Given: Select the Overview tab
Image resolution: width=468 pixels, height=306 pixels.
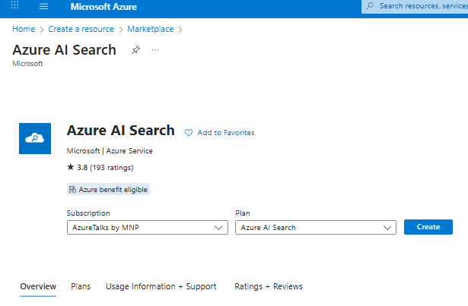Looking at the screenshot, I should 38,286.
